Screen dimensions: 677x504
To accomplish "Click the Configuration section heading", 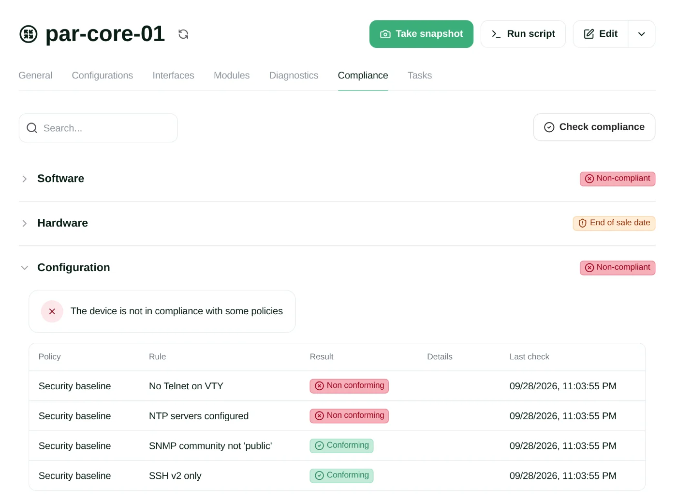I will pyautogui.click(x=74, y=268).
